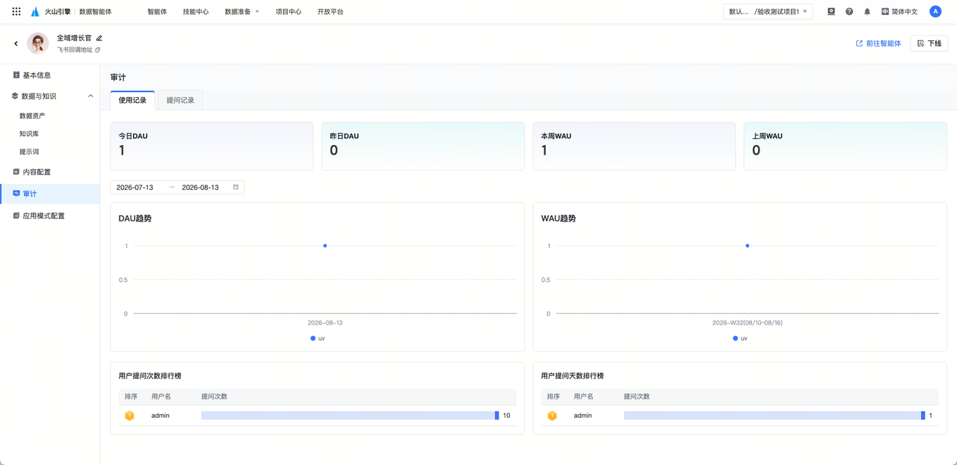Screen dimensions: 957x465
Task: Click the 火山引擎 logo
Action: coord(51,12)
